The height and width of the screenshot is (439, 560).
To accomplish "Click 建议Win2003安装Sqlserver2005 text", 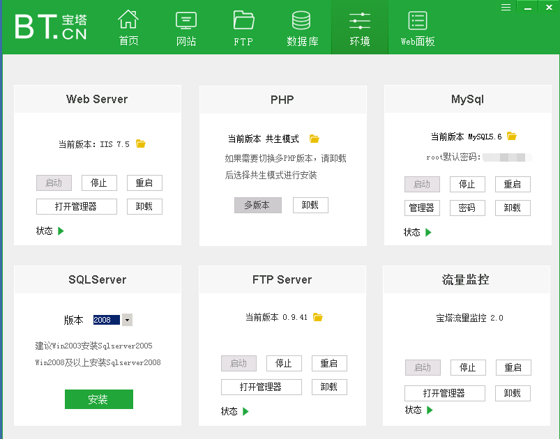I will click(x=94, y=346).
